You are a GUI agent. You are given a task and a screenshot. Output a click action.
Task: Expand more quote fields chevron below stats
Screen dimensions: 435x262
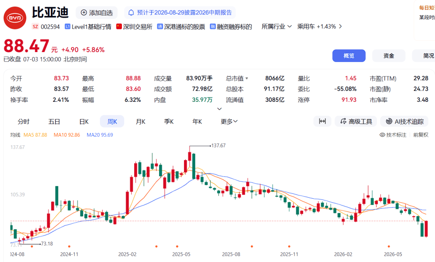pyautogui.click(x=219, y=109)
